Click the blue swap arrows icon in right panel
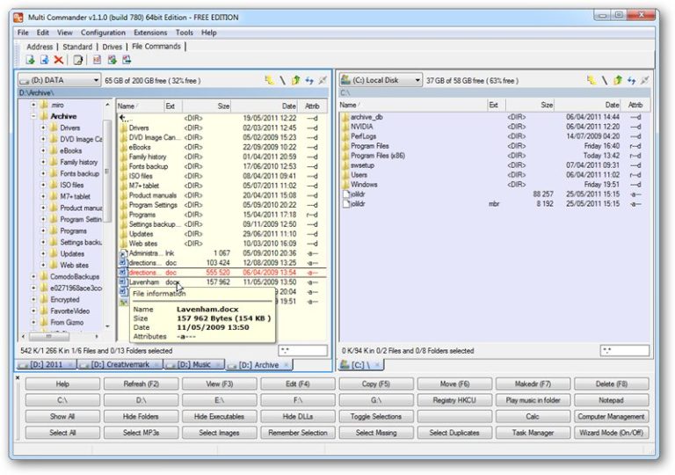The height and width of the screenshot is (475, 675). (x=629, y=80)
